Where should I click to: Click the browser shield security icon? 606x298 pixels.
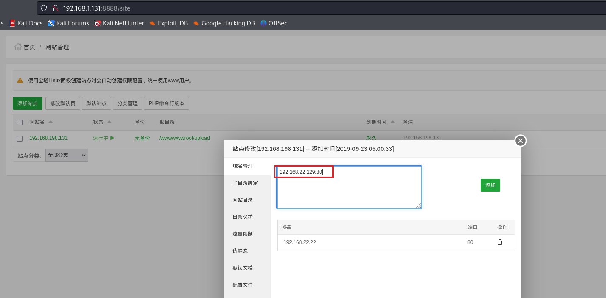coord(44,8)
